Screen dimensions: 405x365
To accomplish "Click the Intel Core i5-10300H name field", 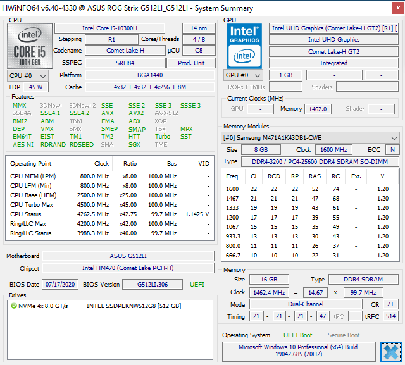I will 110,28.
